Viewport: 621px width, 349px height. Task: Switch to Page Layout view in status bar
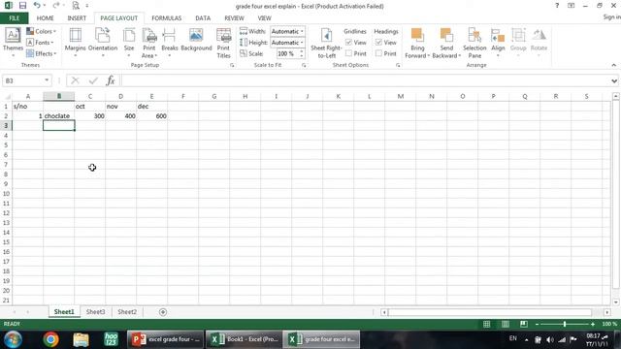[x=506, y=324]
